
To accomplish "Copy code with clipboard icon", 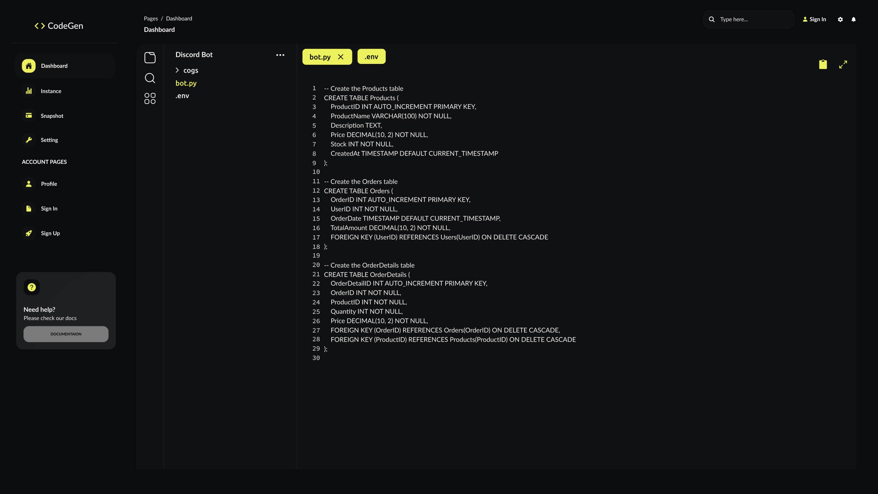I will coord(823,65).
